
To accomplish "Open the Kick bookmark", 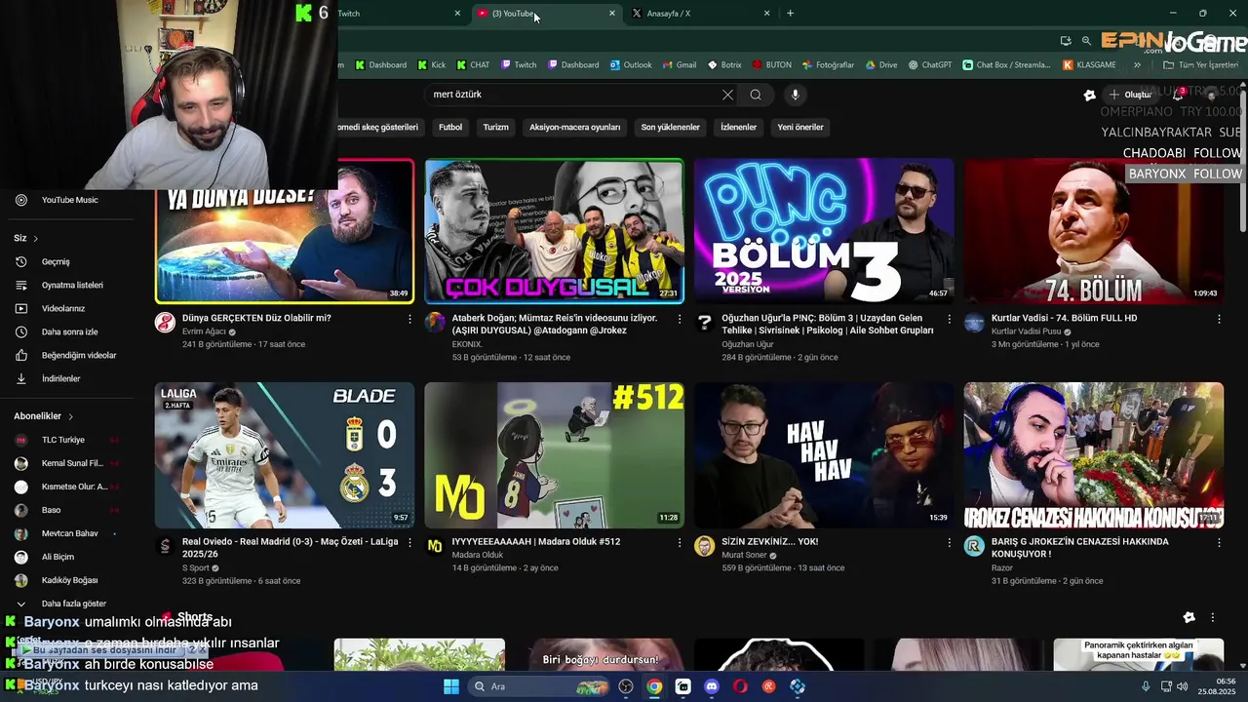I will [x=431, y=65].
